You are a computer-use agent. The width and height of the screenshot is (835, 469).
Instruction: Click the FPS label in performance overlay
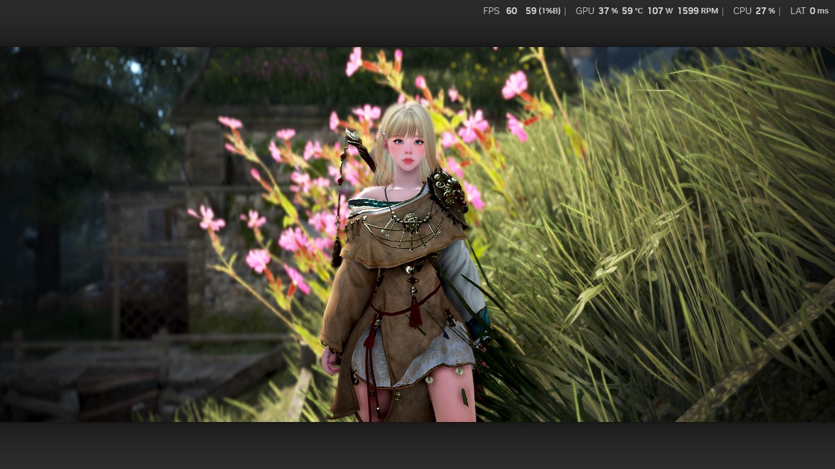tap(491, 11)
